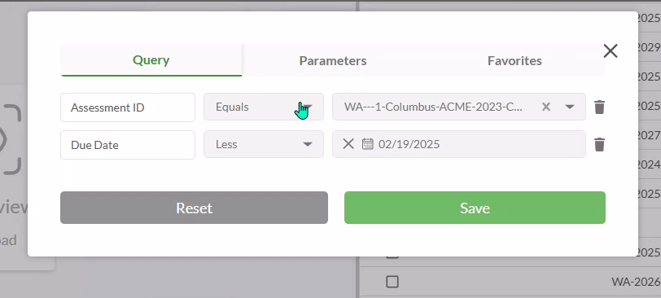Delete the Assessment ID filter row
Screen dimensions: 661x298
pos(599,107)
